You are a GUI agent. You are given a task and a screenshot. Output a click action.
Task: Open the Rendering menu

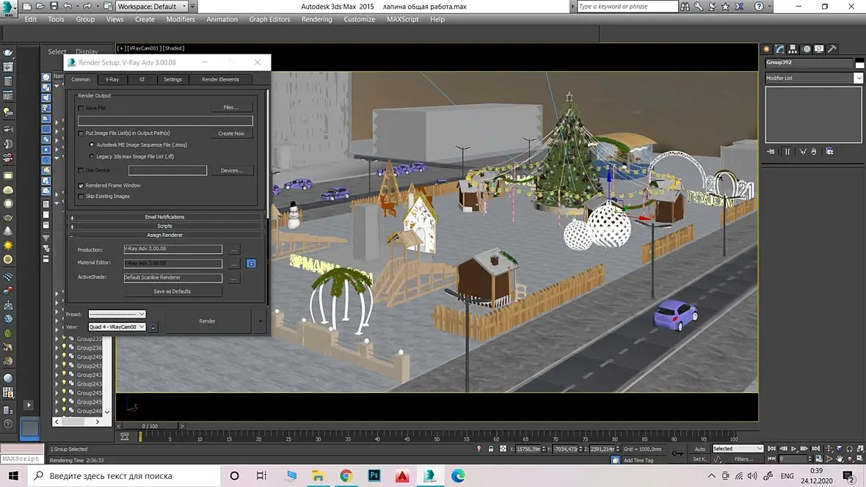316,19
